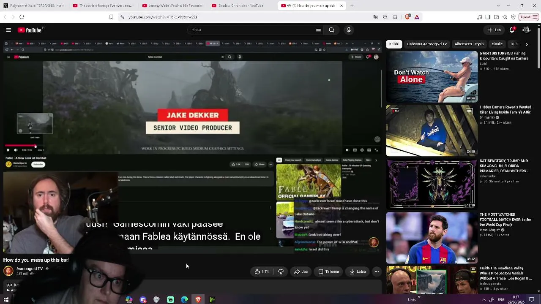The width and height of the screenshot is (541, 304).
Task: Open the Windows notification center
Action: tap(532, 300)
